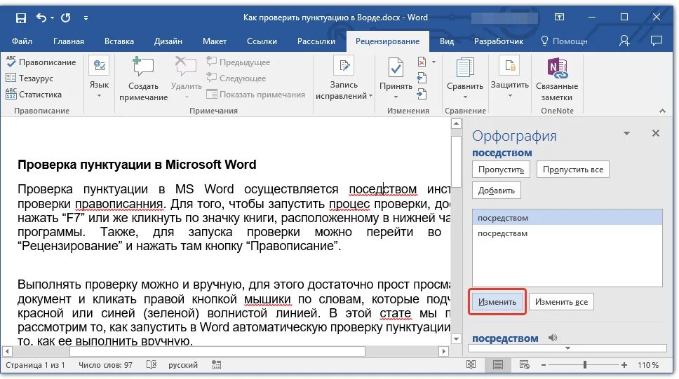Click the Помощн lightbulb search box
Screen dimensions: 679x379
(564, 41)
